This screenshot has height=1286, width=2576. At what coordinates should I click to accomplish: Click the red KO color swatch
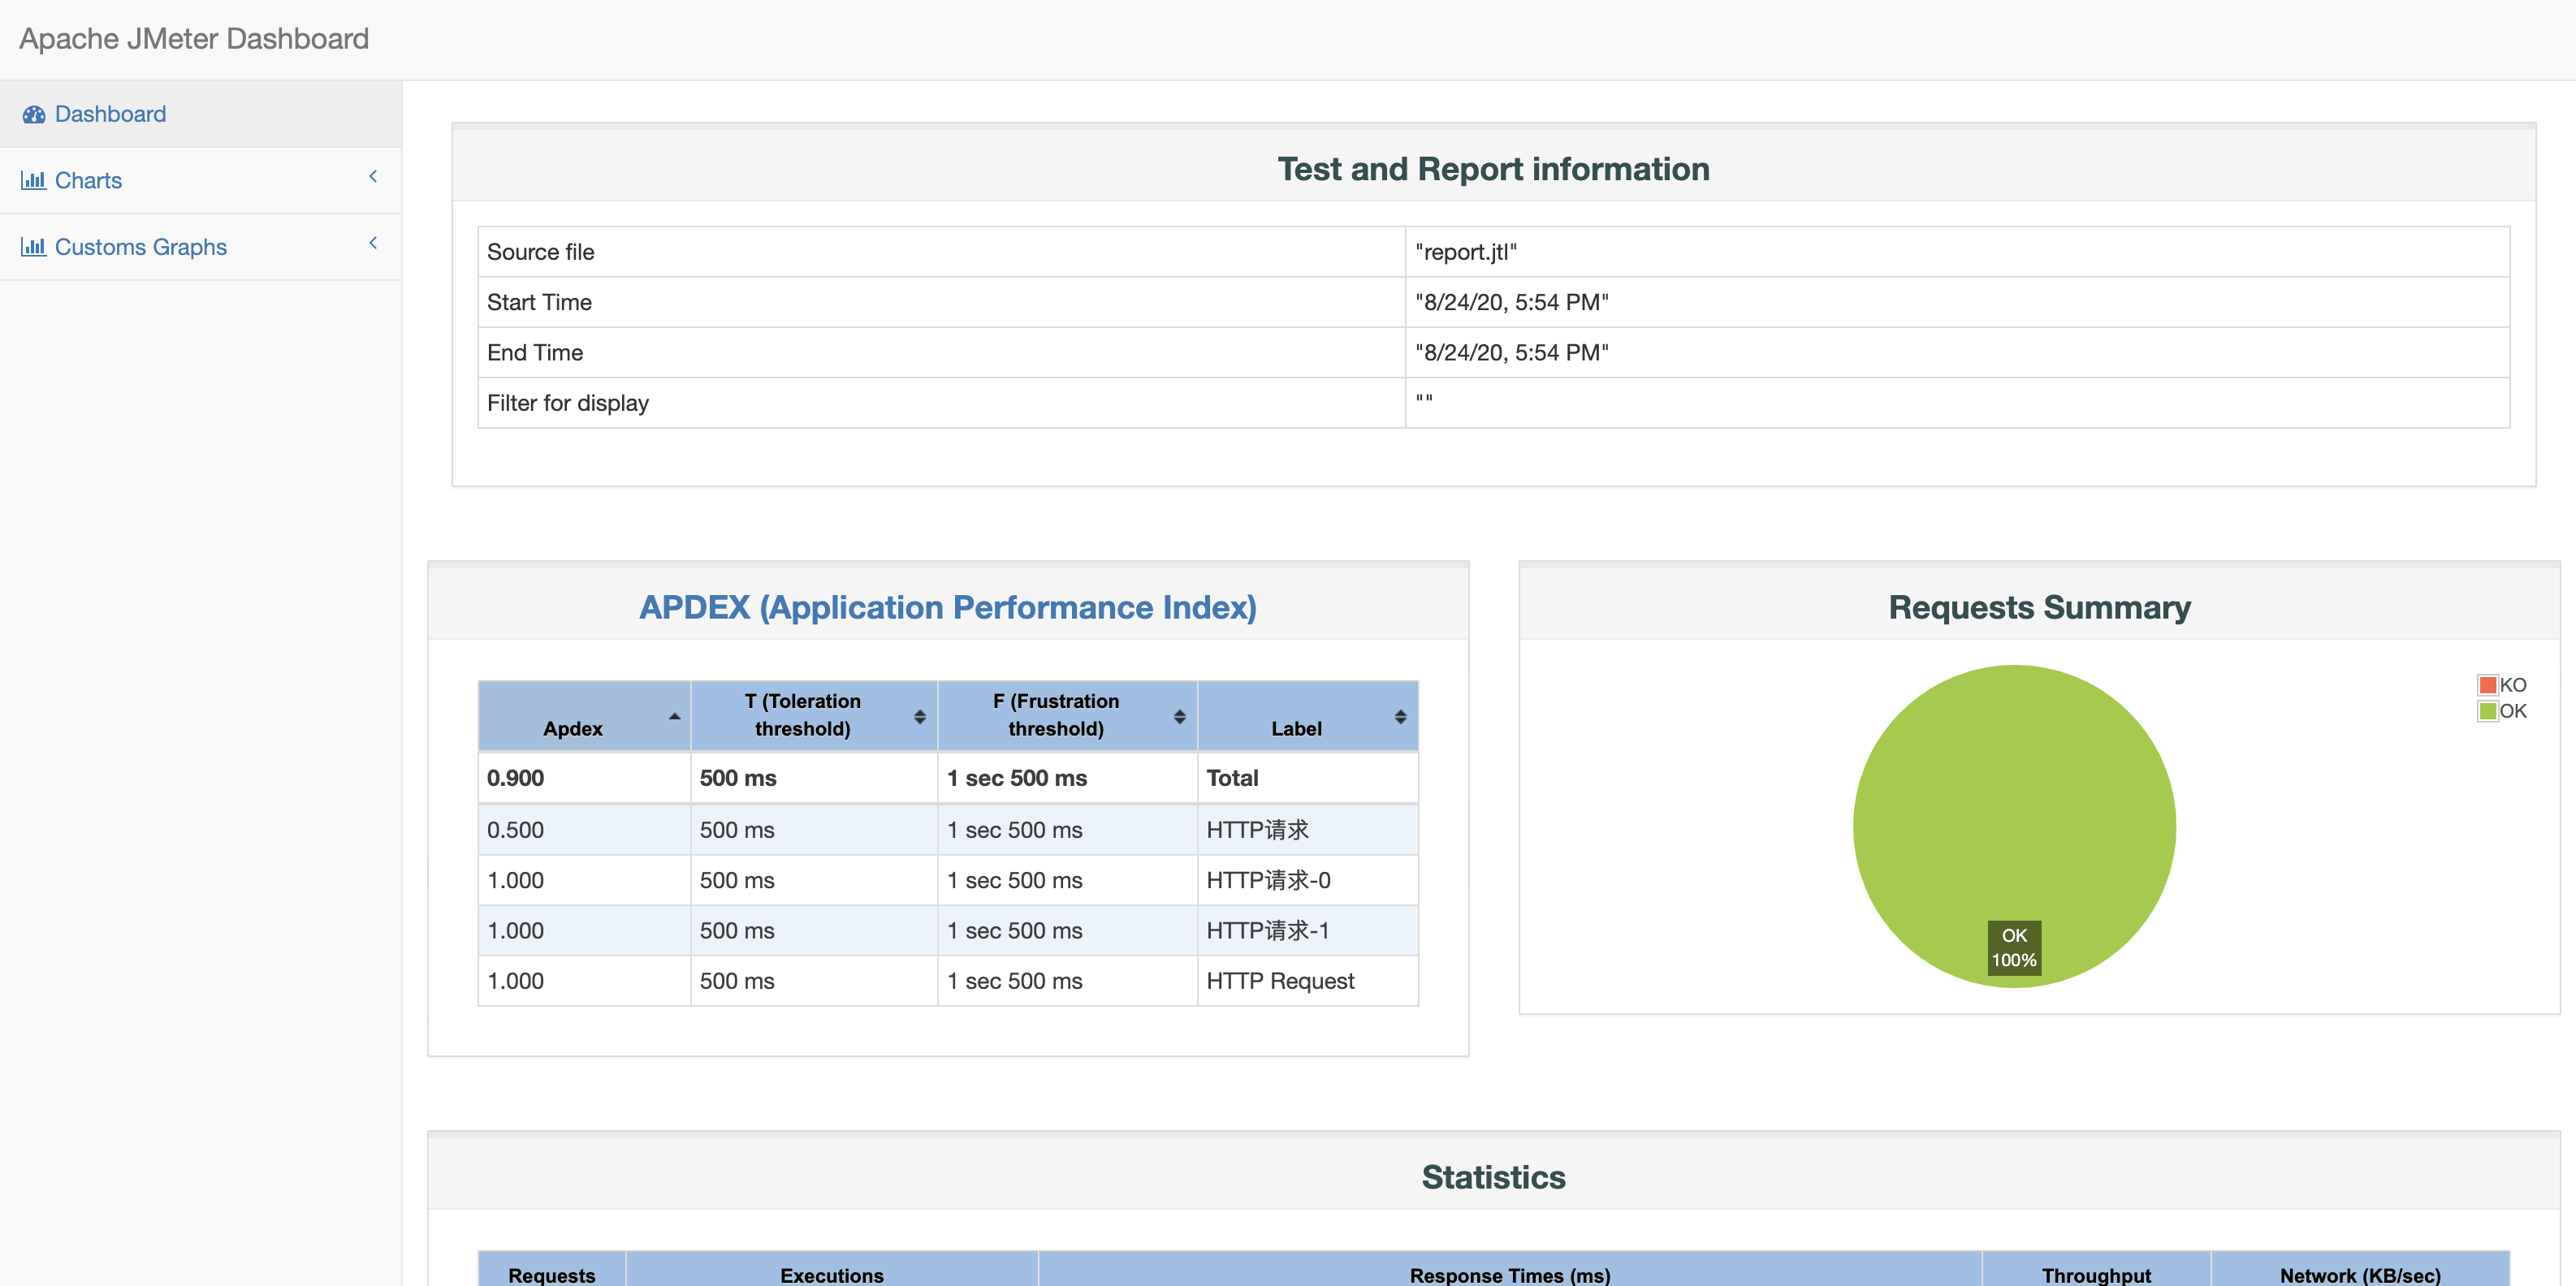pos(2487,685)
